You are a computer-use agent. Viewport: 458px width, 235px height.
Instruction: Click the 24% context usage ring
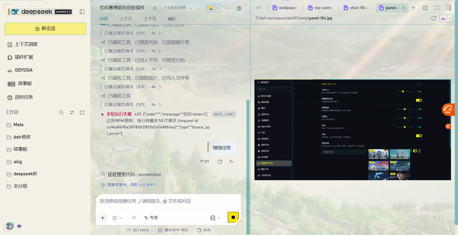(x=204, y=230)
